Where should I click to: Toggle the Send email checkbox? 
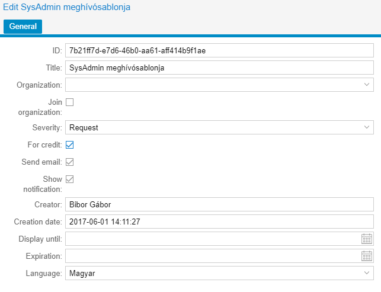[x=69, y=162]
